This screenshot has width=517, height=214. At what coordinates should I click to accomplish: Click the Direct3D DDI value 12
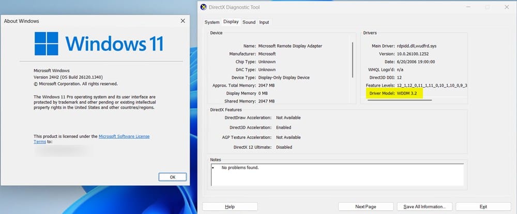click(399, 77)
